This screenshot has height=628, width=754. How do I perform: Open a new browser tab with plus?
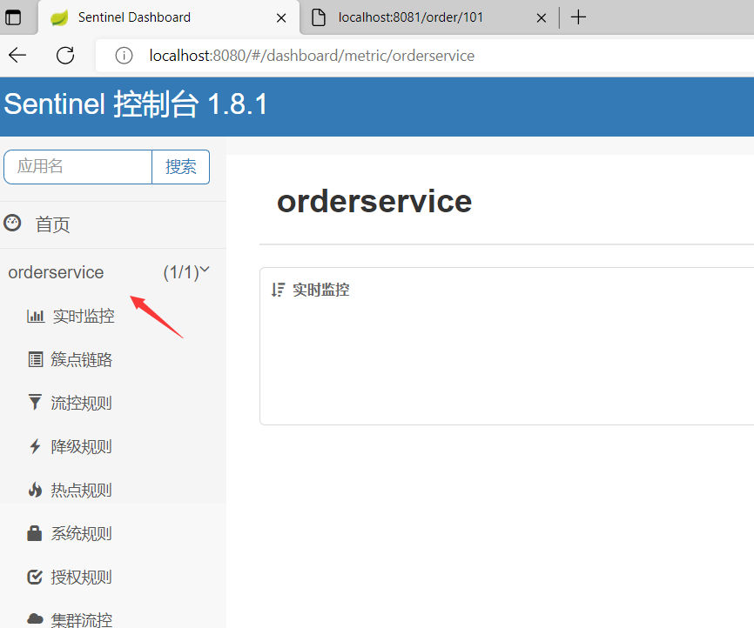[x=578, y=17]
